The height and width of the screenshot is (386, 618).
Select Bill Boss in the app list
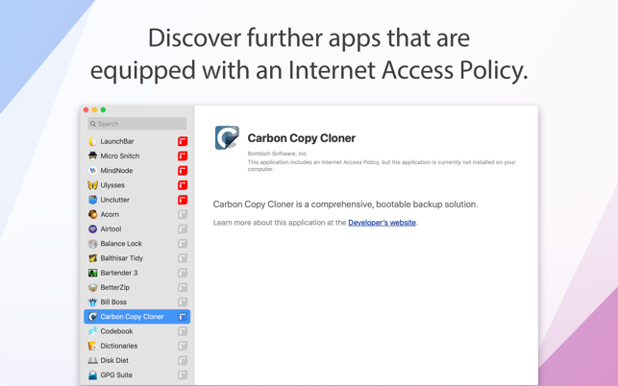click(136, 302)
